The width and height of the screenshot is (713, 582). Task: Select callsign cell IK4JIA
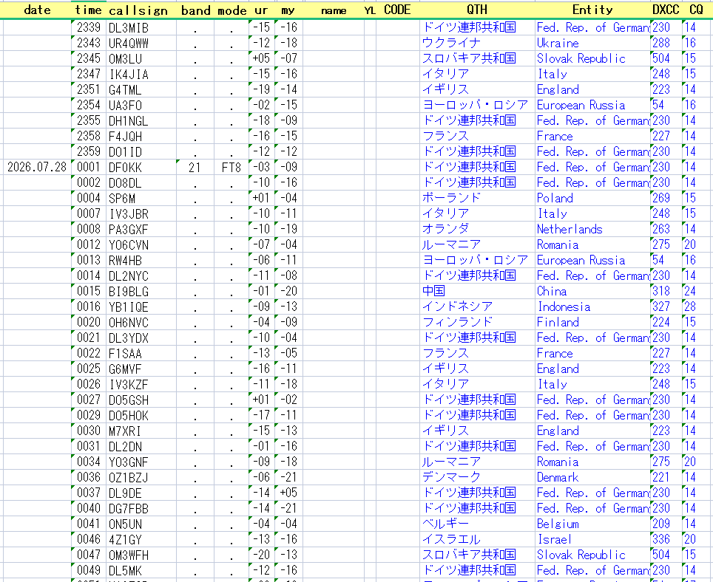[x=141, y=74]
